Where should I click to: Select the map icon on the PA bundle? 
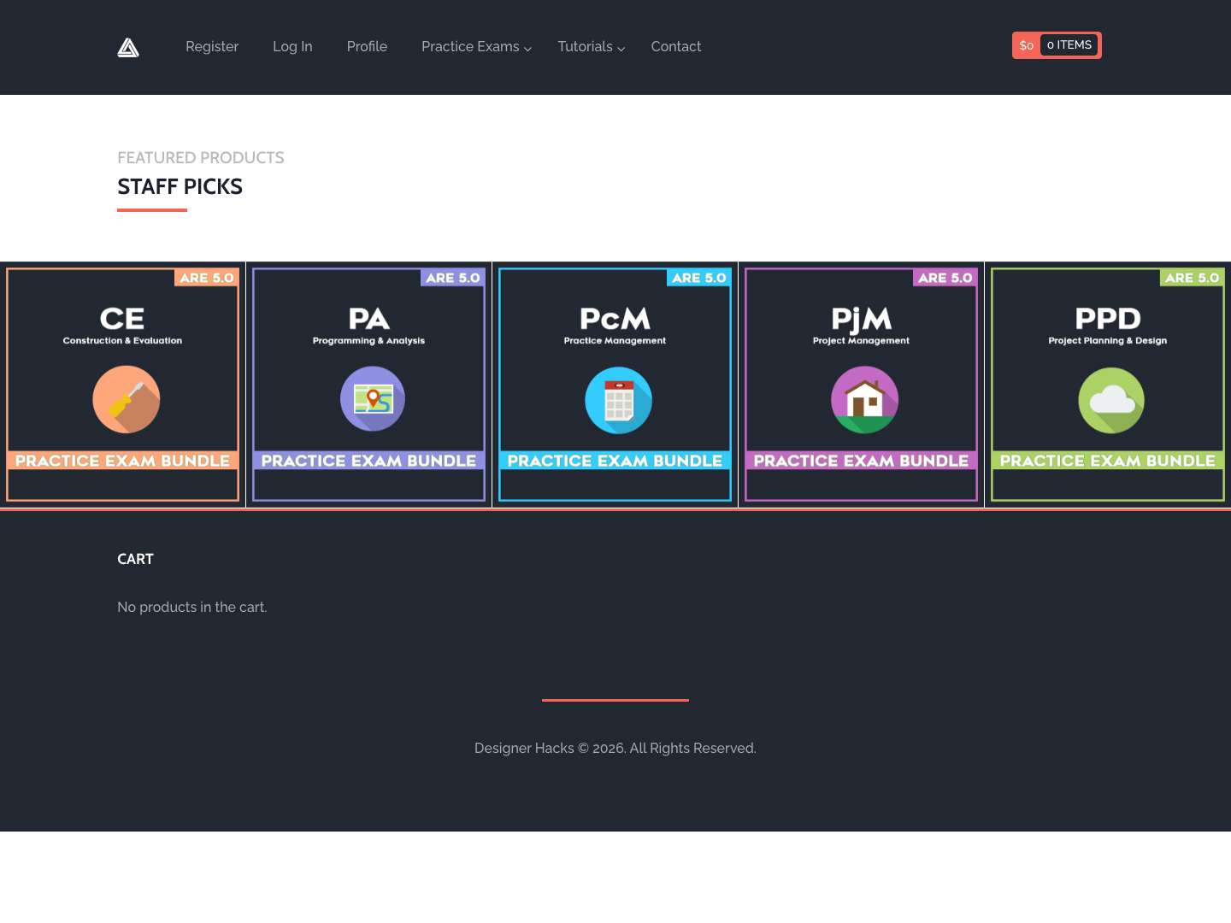tap(372, 398)
